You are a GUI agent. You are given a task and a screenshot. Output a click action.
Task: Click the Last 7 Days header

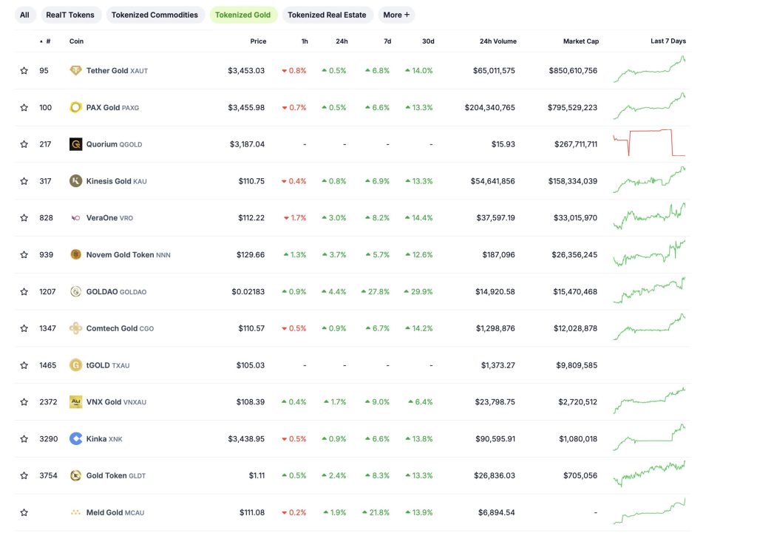[668, 41]
